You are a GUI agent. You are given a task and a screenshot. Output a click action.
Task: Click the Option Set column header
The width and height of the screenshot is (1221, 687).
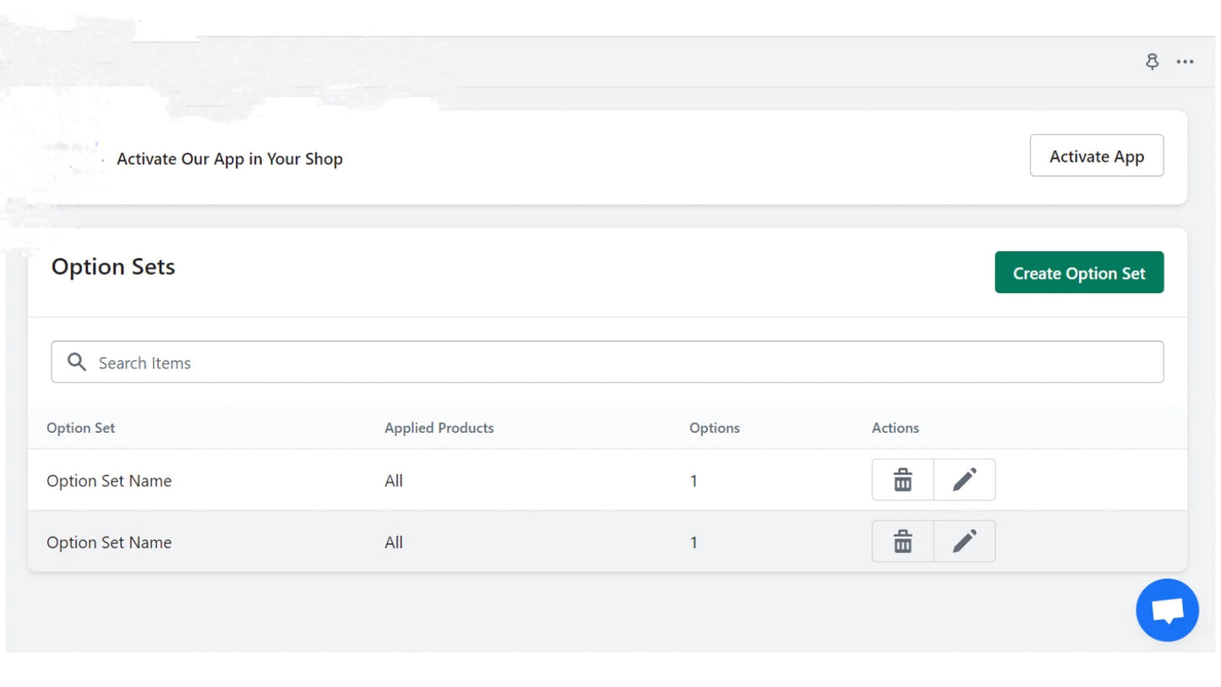coord(81,428)
